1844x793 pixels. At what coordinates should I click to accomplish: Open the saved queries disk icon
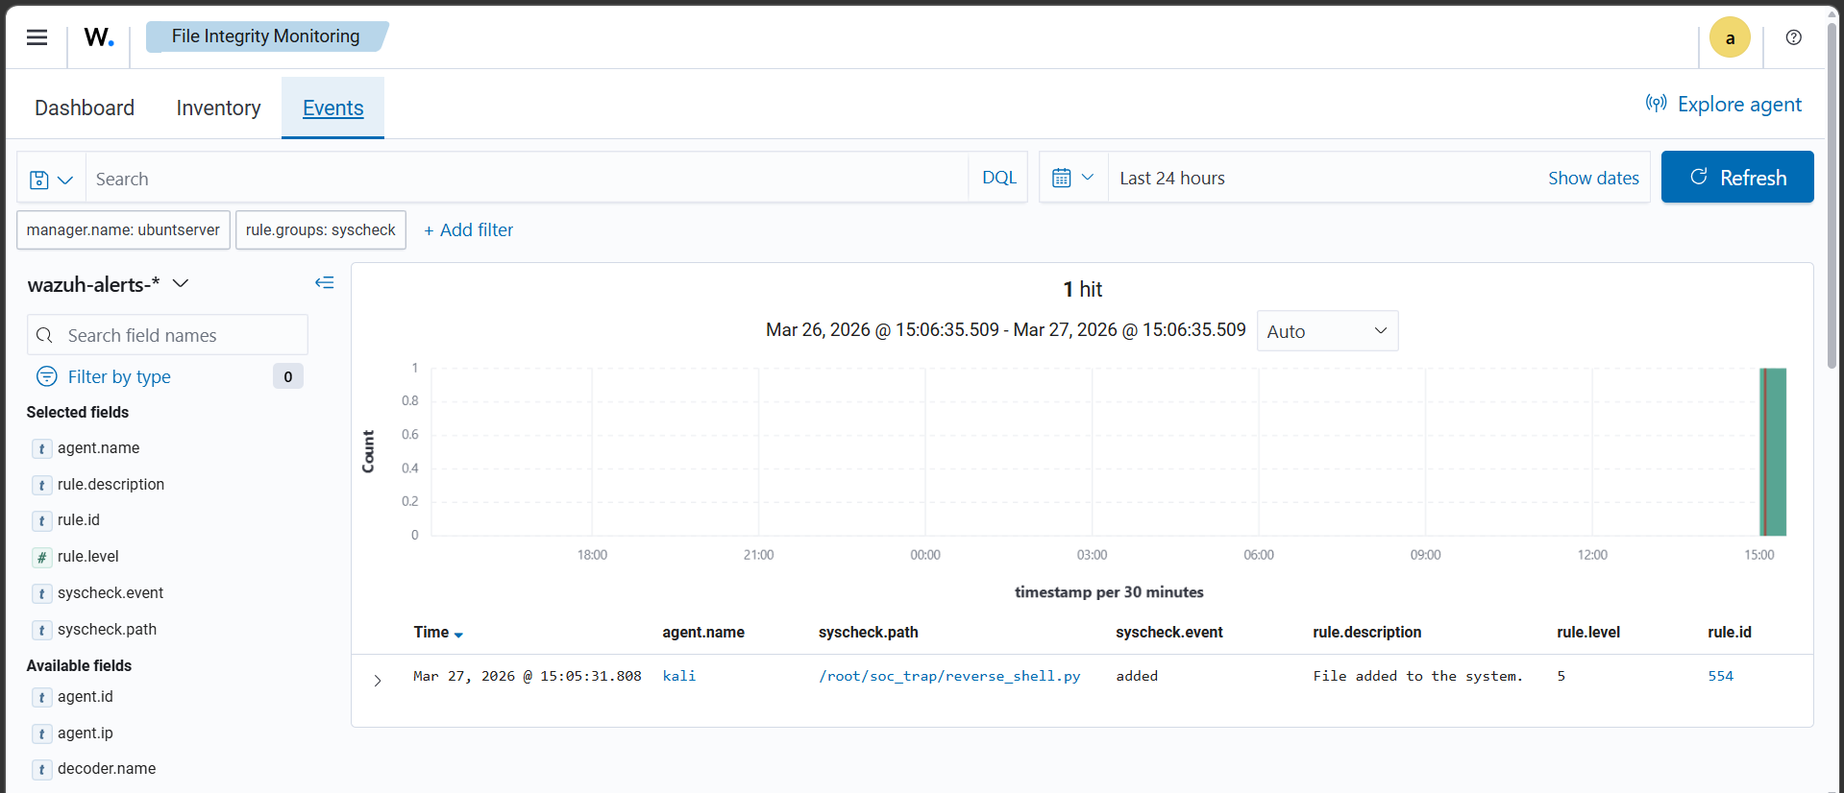51,180
